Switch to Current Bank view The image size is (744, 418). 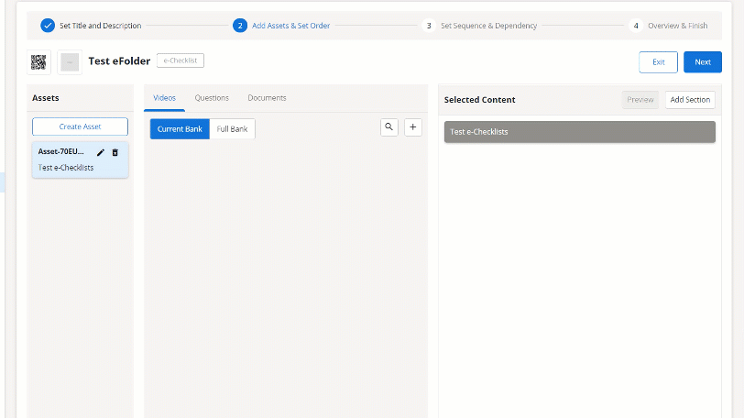(x=180, y=129)
